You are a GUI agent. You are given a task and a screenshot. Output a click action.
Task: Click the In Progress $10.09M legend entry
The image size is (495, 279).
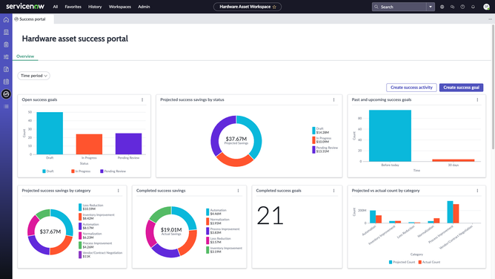pos(322,140)
